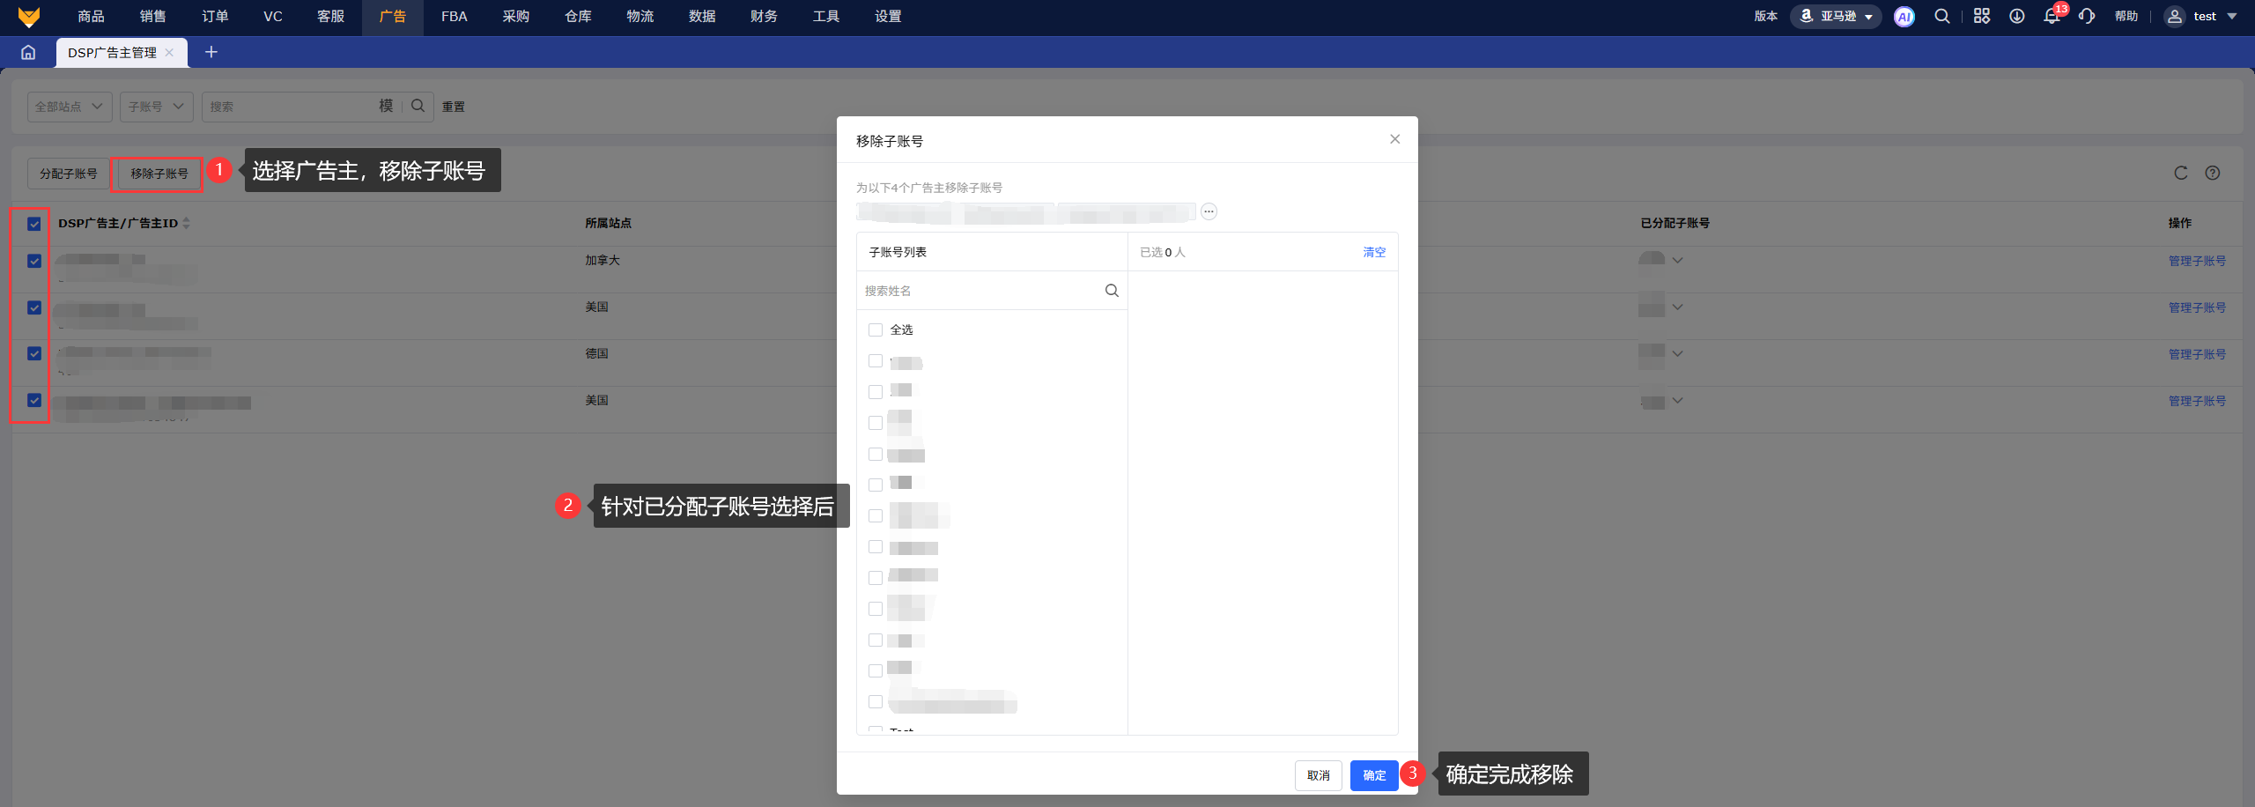The width and height of the screenshot is (2255, 807).
Task: Toggle the select-all checkbox in table header
Action: [34, 224]
